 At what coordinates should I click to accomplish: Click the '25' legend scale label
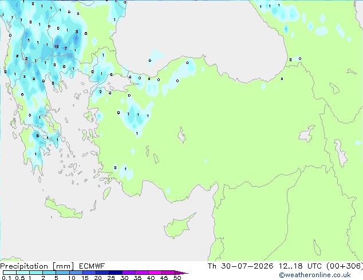click(x=111, y=278)
